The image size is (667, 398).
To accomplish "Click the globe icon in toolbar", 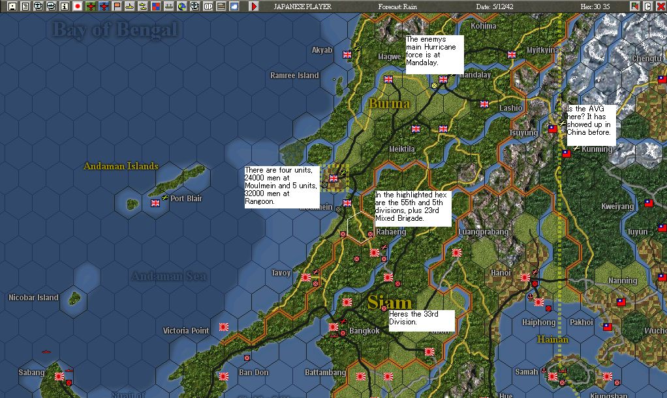I will pos(182,7).
